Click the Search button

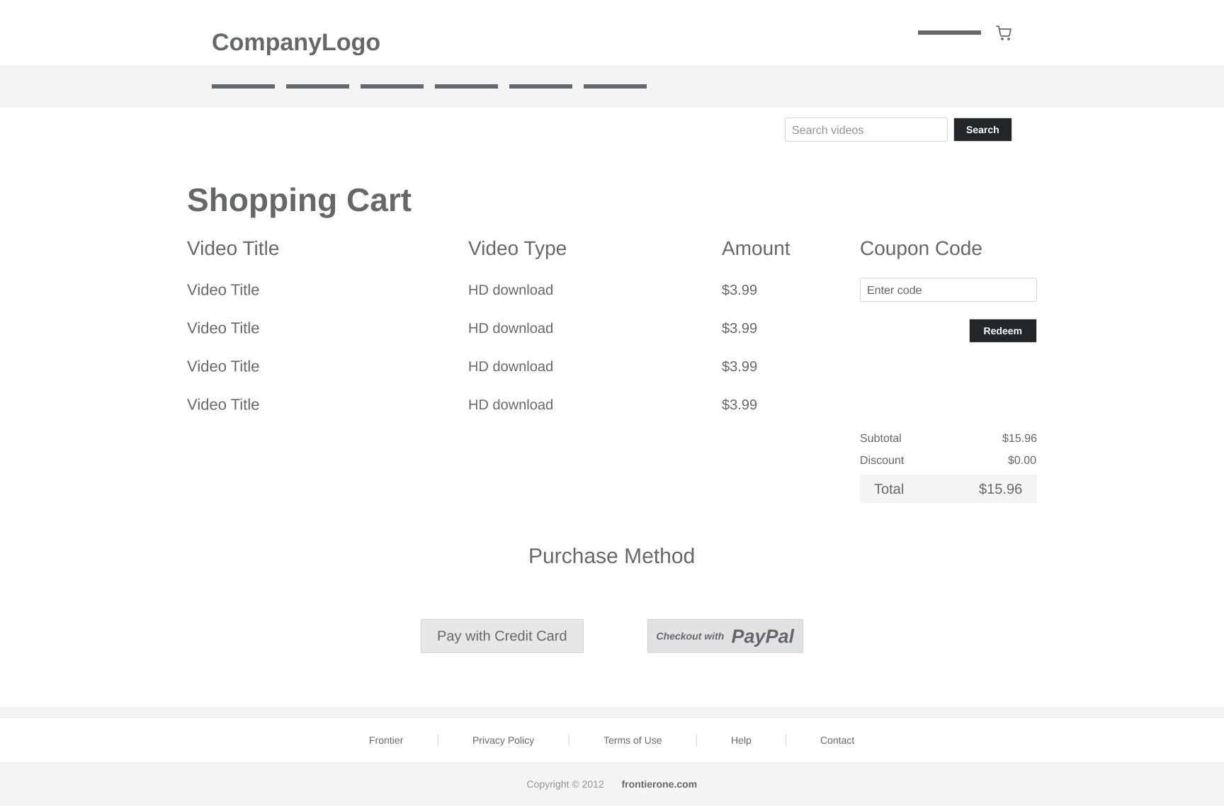pos(982,130)
